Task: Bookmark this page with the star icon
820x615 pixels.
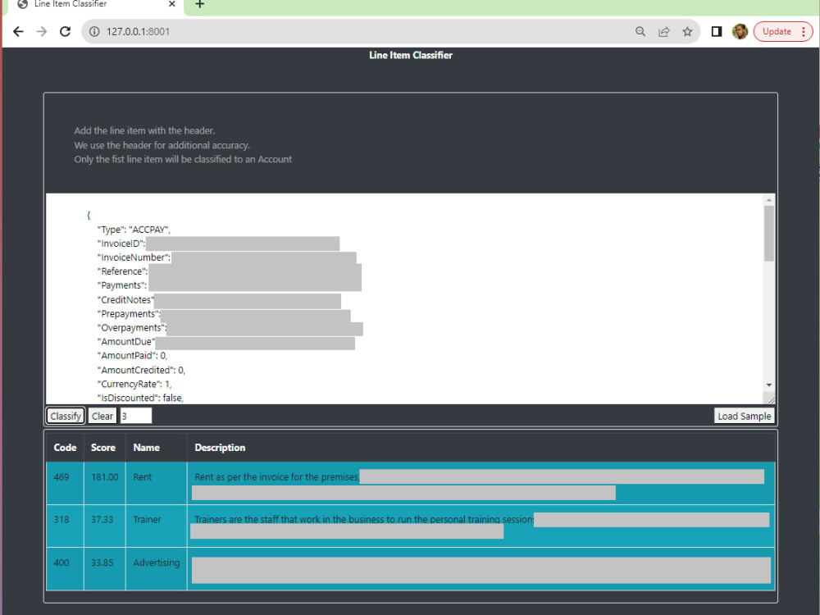Action: pos(687,31)
